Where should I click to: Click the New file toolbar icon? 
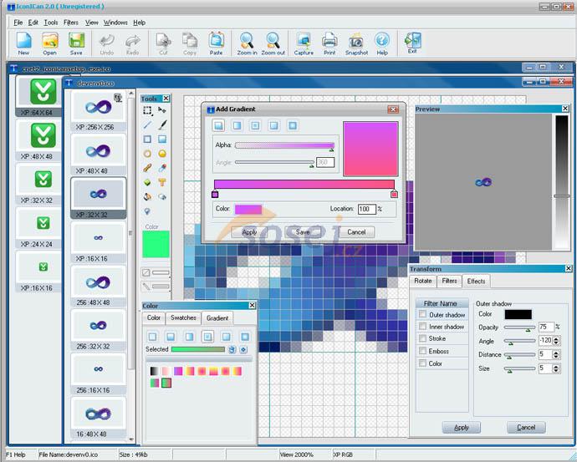pyautogui.click(x=23, y=43)
